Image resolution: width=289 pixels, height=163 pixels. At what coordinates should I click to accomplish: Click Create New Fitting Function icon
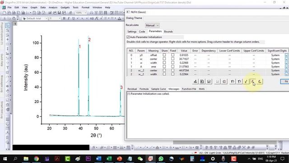202,81
